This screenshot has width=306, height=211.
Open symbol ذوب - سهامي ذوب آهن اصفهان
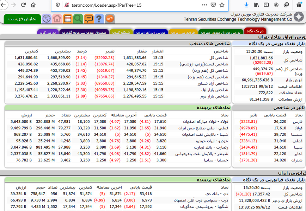tap(201, 200)
